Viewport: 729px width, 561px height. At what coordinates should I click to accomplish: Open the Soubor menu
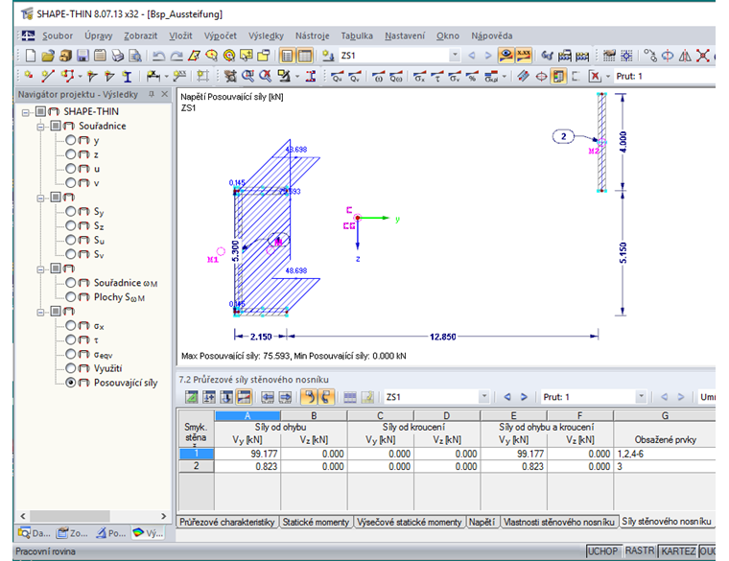[x=58, y=35]
